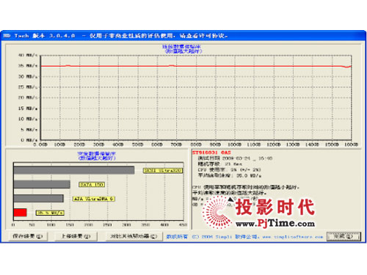This screenshot has height=275, width=367.
Task: Click the 50GB axis label on graph
Action: click(138, 144)
